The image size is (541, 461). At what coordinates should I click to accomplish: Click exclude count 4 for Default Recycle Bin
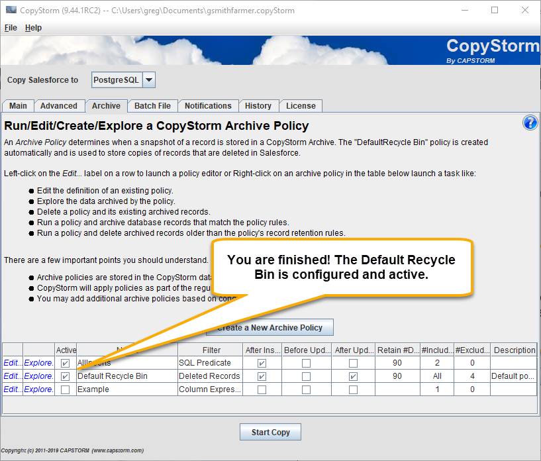click(x=472, y=376)
